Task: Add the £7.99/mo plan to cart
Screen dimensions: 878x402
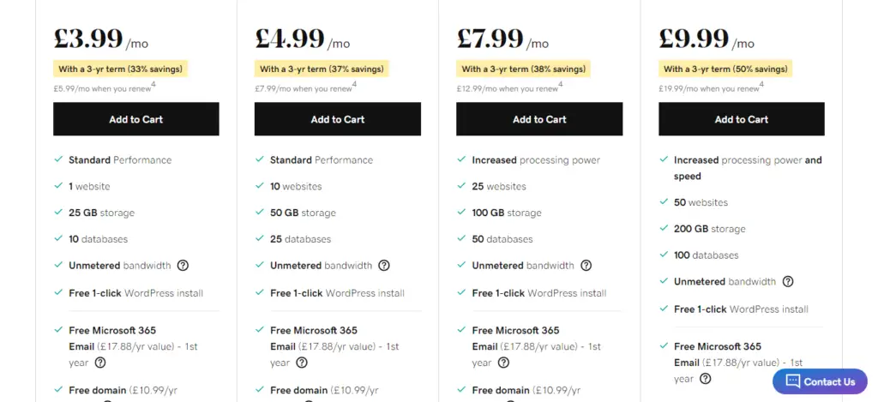Action: coord(539,118)
